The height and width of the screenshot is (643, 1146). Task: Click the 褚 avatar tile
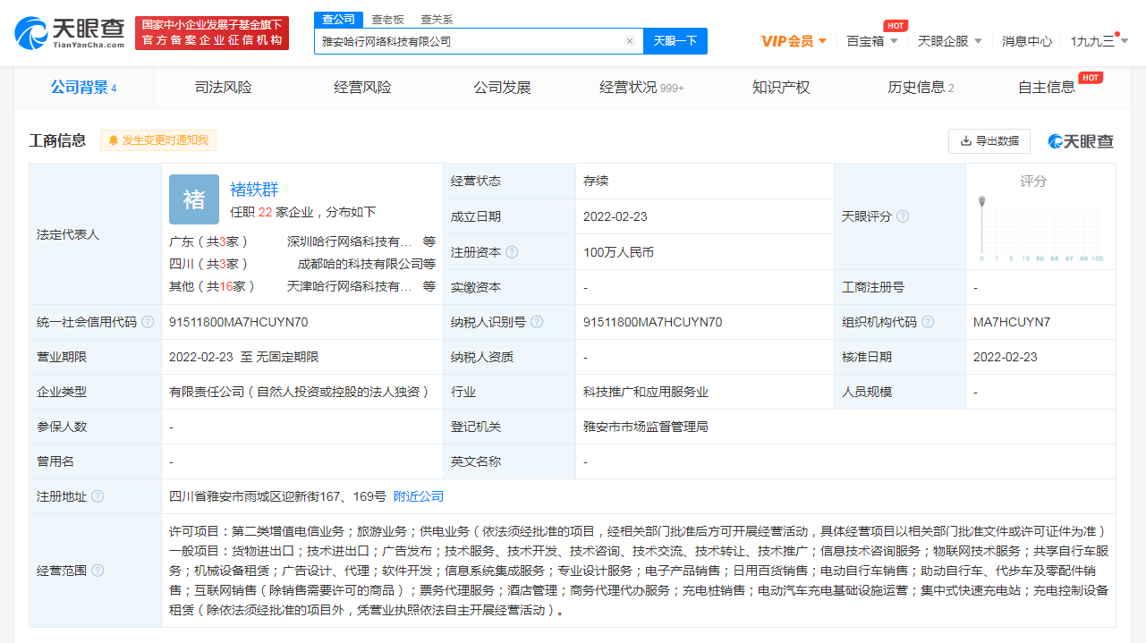coord(194,199)
